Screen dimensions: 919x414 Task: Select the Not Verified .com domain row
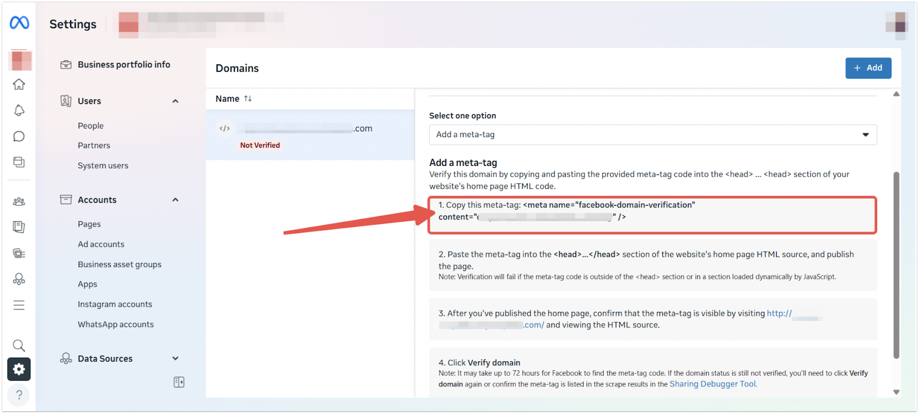pos(310,135)
